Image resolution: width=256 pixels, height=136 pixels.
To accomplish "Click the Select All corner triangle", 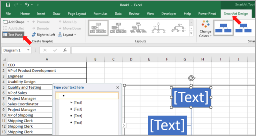I will pyautogui.click(x=4, y=59).
